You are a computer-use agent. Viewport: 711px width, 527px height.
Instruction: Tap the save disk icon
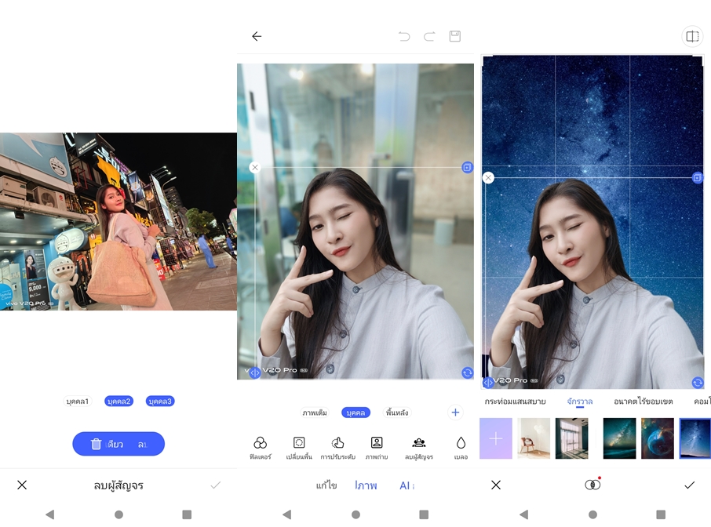[x=454, y=36]
